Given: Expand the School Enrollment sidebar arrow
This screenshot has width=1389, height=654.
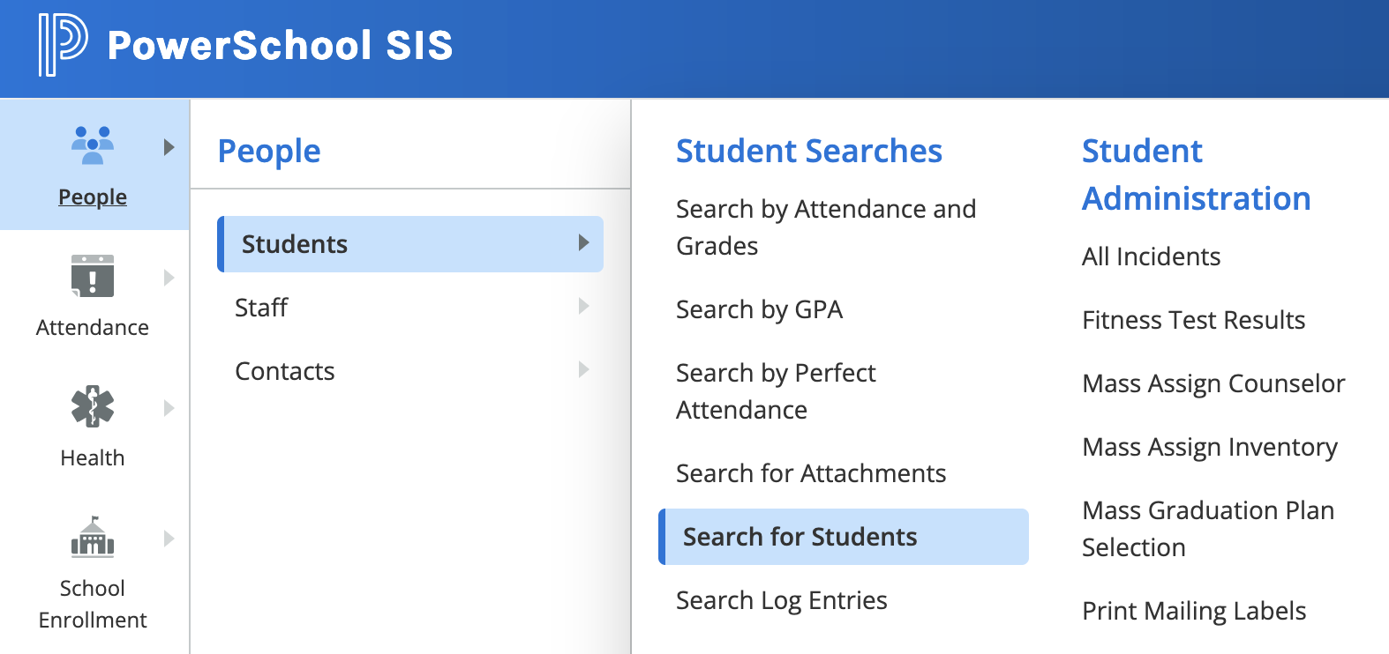Looking at the screenshot, I should (169, 539).
